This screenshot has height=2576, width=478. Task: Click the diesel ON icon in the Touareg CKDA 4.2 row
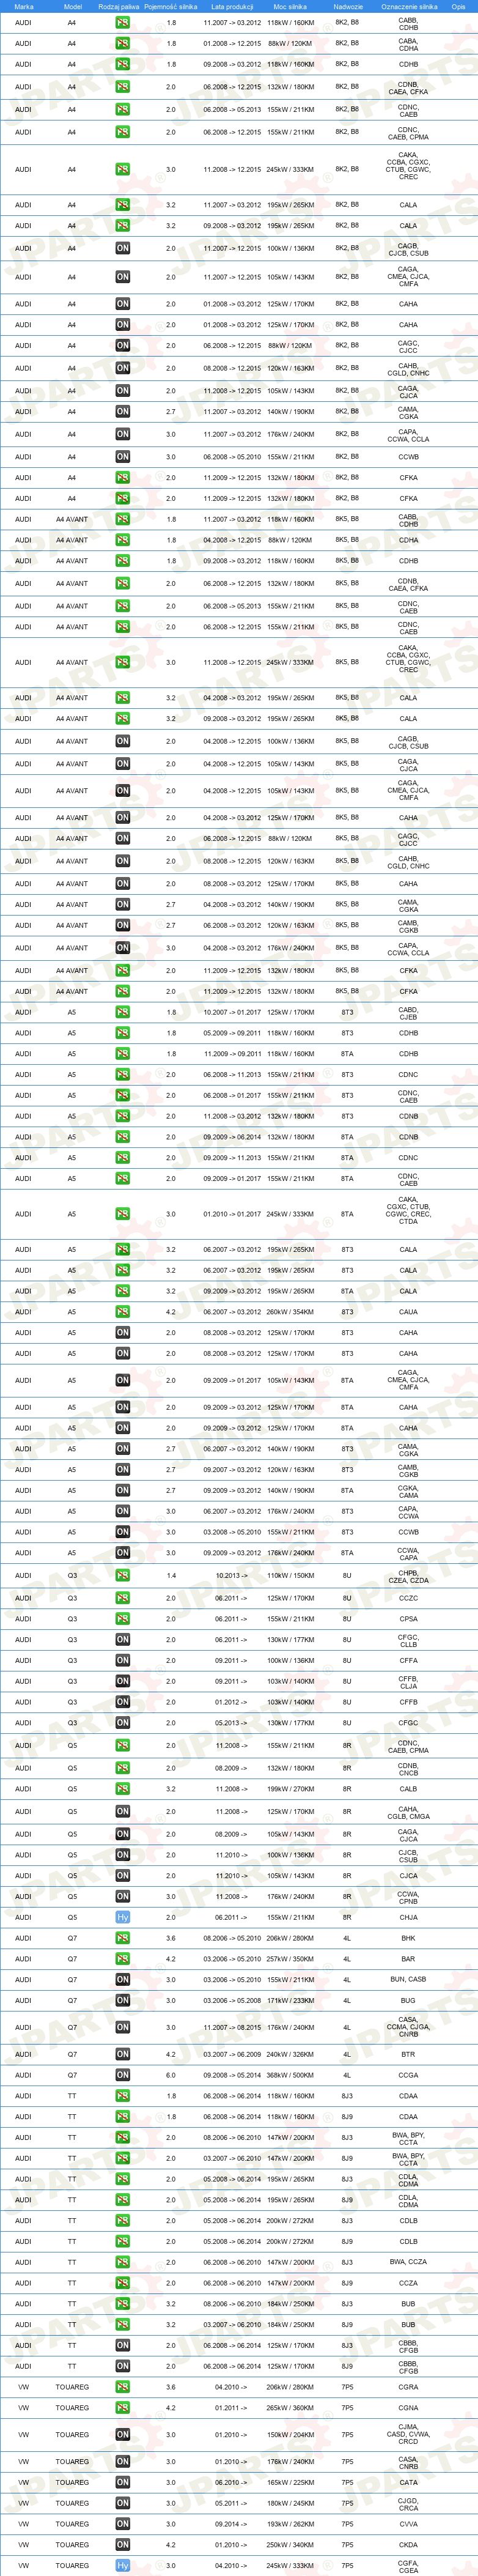(x=122, y=2545)
